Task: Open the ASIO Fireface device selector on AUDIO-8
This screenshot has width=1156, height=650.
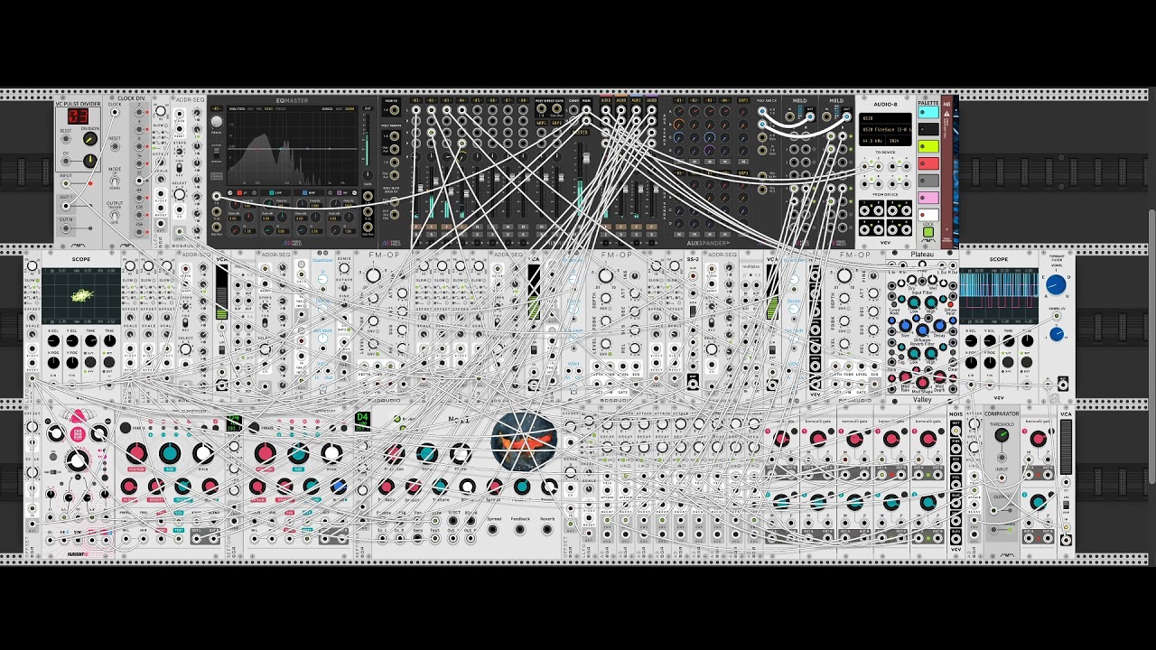Action: tap(885, 129)
